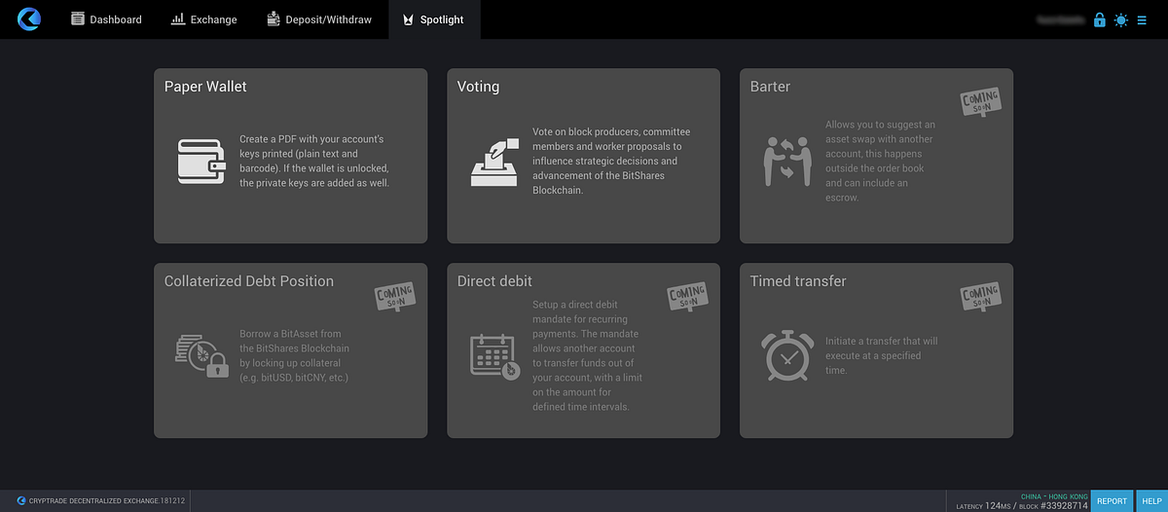Screen dimensions: 1168x512
Task: Go to the Deposit/Withdraw tab
Action: point(319,19)
